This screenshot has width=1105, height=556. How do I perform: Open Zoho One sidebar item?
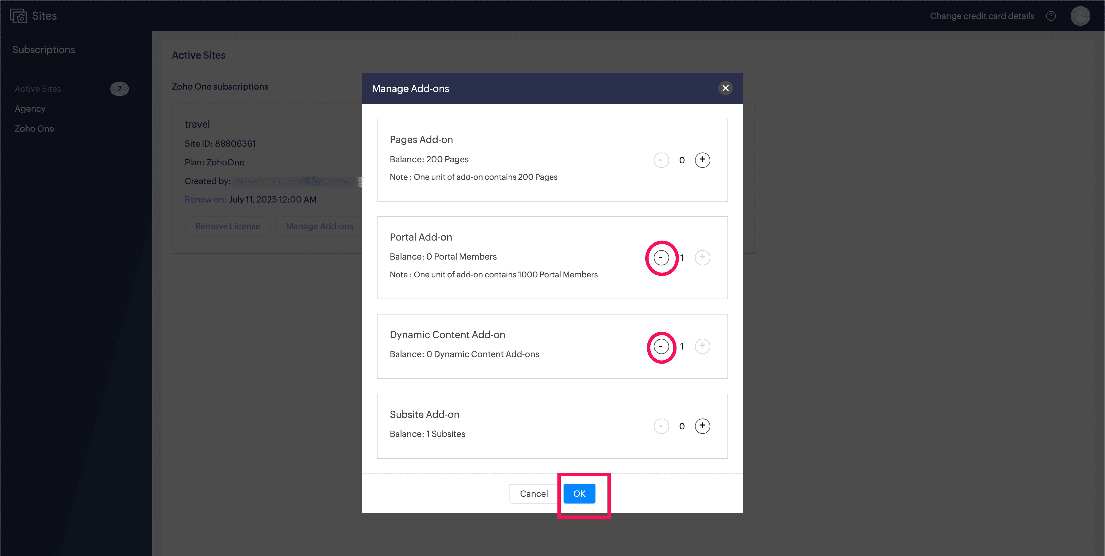tap(34, 129)
